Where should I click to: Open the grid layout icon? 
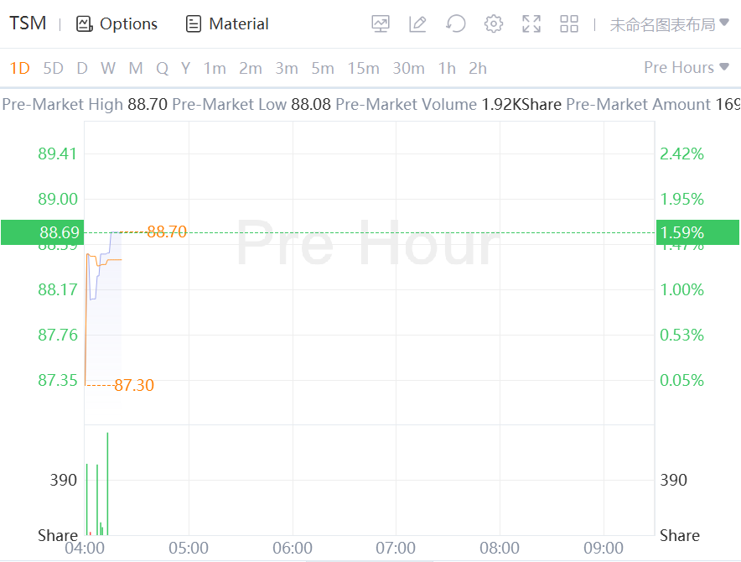569,24
